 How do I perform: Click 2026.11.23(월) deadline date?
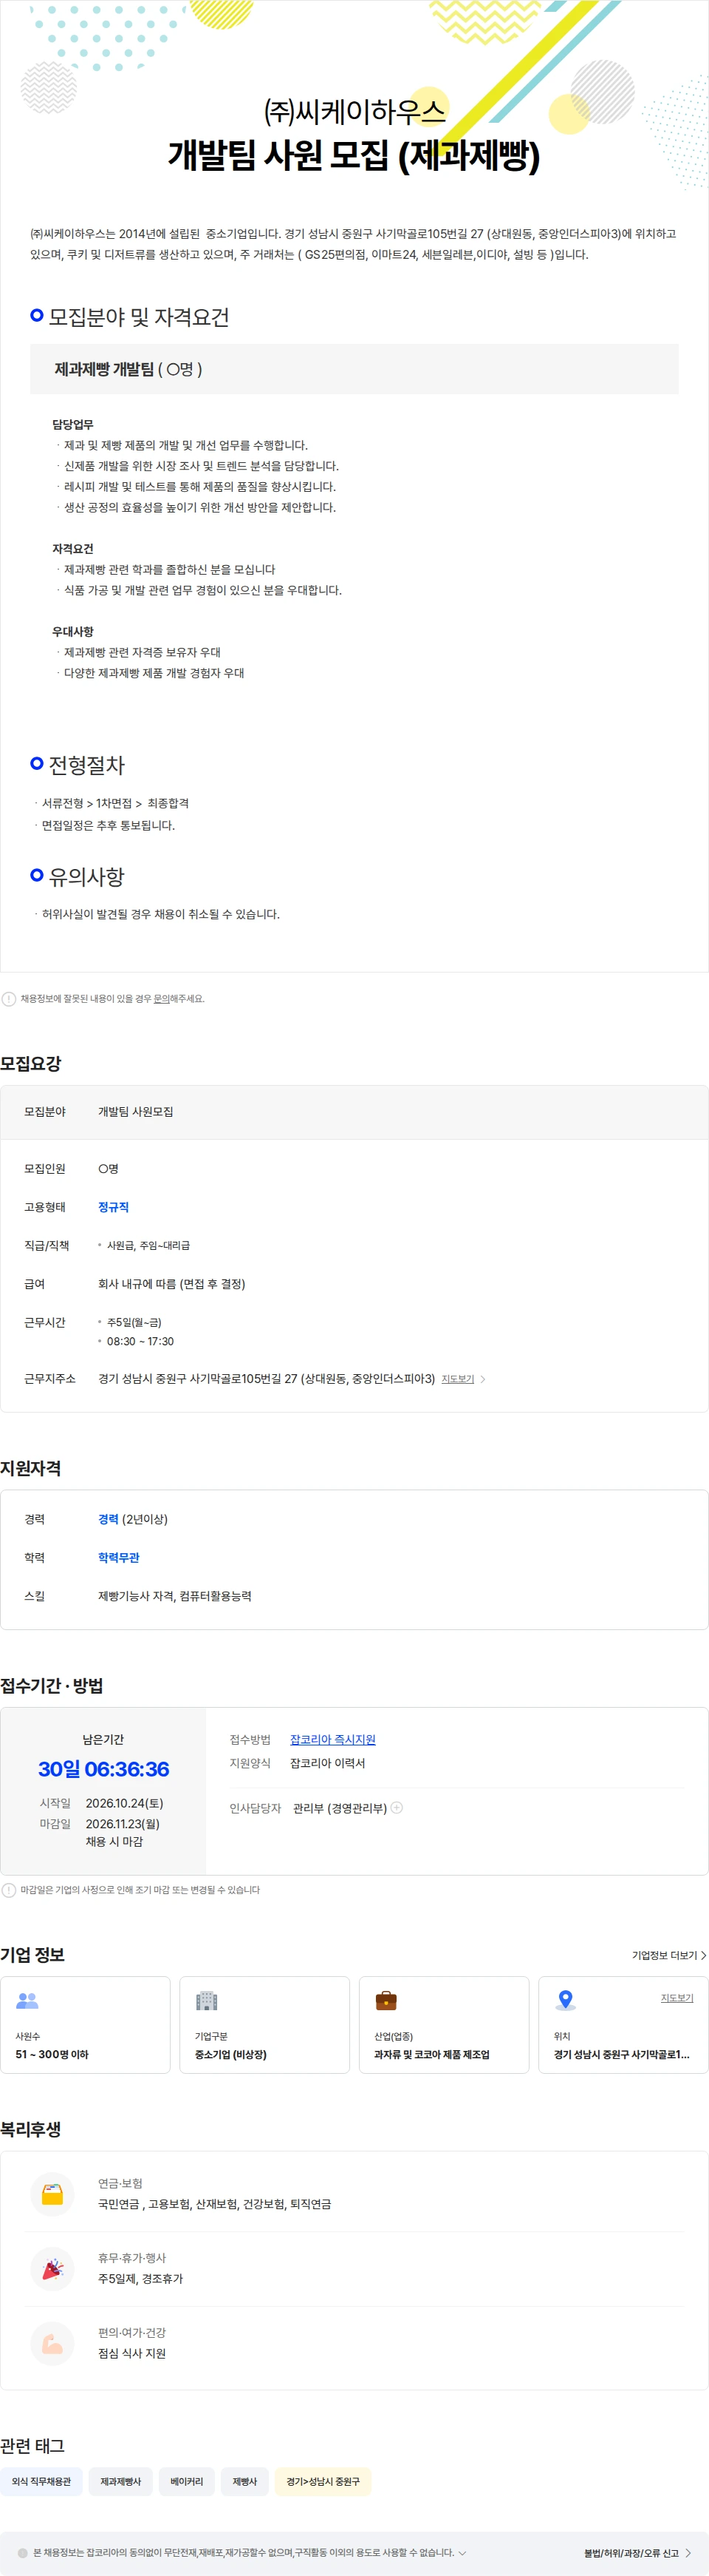(x=123, y=1824)
